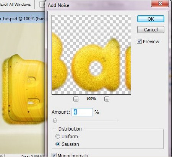Screen dimensions: 172x157
Task: Click the Amount percentage field
Action: pos(82,112)
